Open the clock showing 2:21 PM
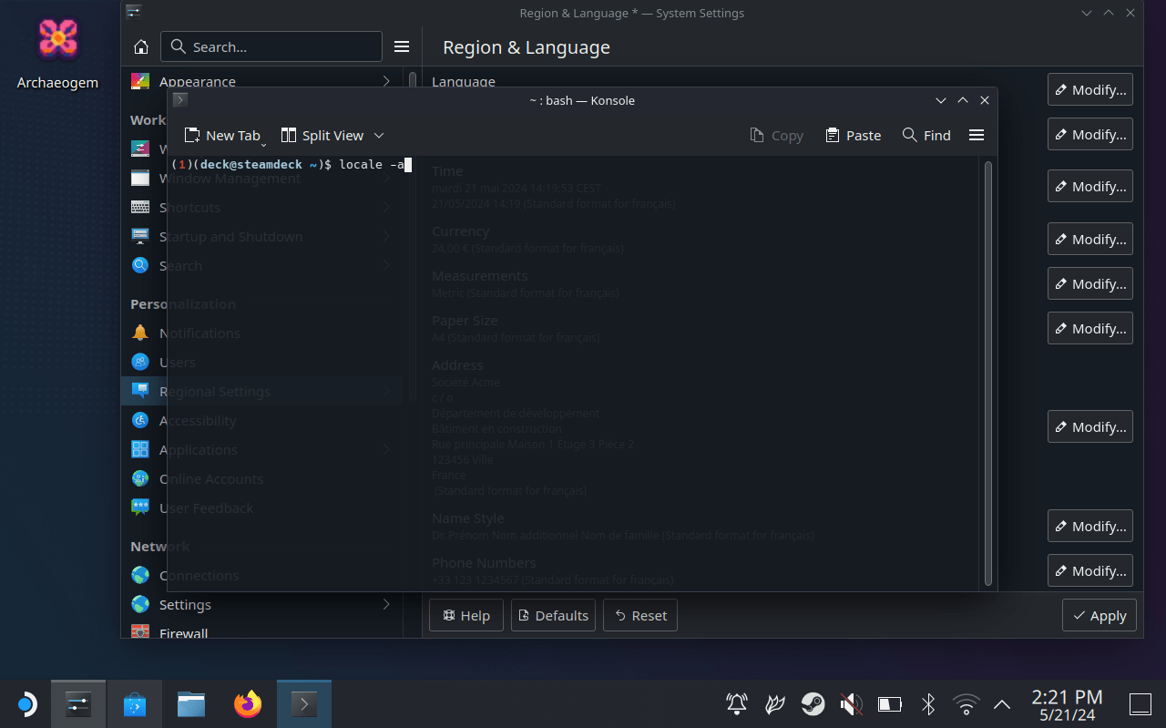Viewport: 1166px width, 728px height. (x=1067, y=705)
